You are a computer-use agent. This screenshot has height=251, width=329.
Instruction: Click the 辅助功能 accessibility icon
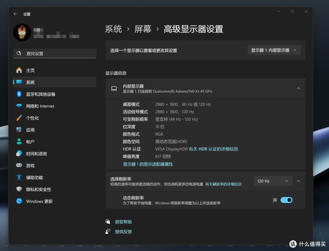pos(19,177)
